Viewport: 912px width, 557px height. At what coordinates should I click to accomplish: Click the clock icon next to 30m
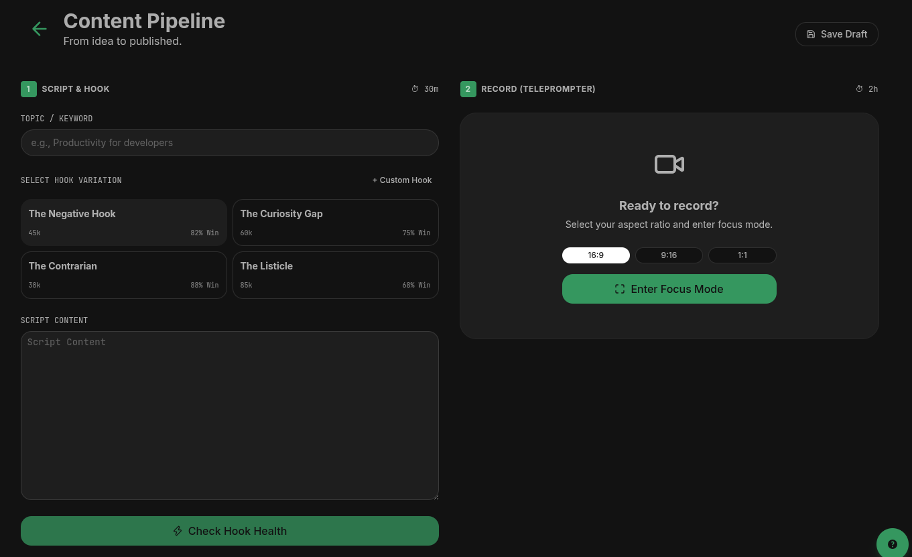(415, 89)
